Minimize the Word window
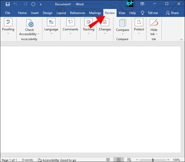 155,4
